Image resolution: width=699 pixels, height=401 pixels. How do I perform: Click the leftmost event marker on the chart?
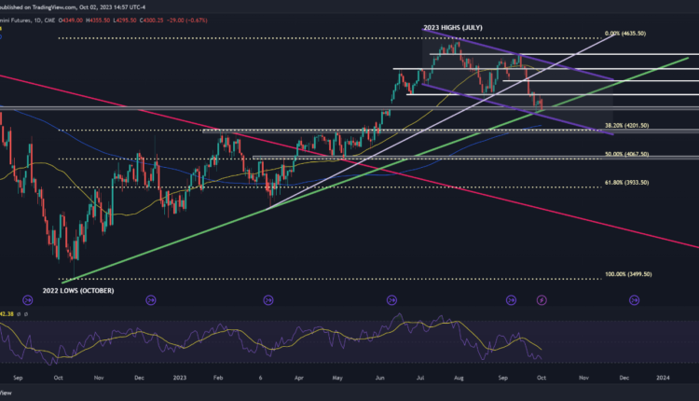click(x=27, y=299)
